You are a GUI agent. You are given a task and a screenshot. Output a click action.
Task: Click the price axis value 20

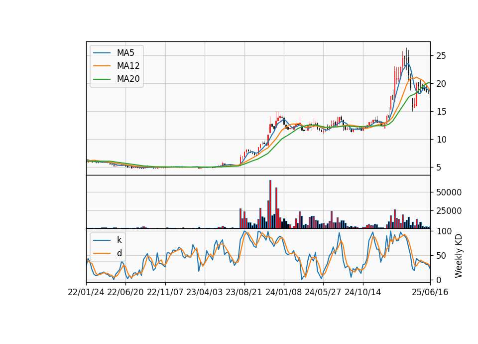pos(441,84)
